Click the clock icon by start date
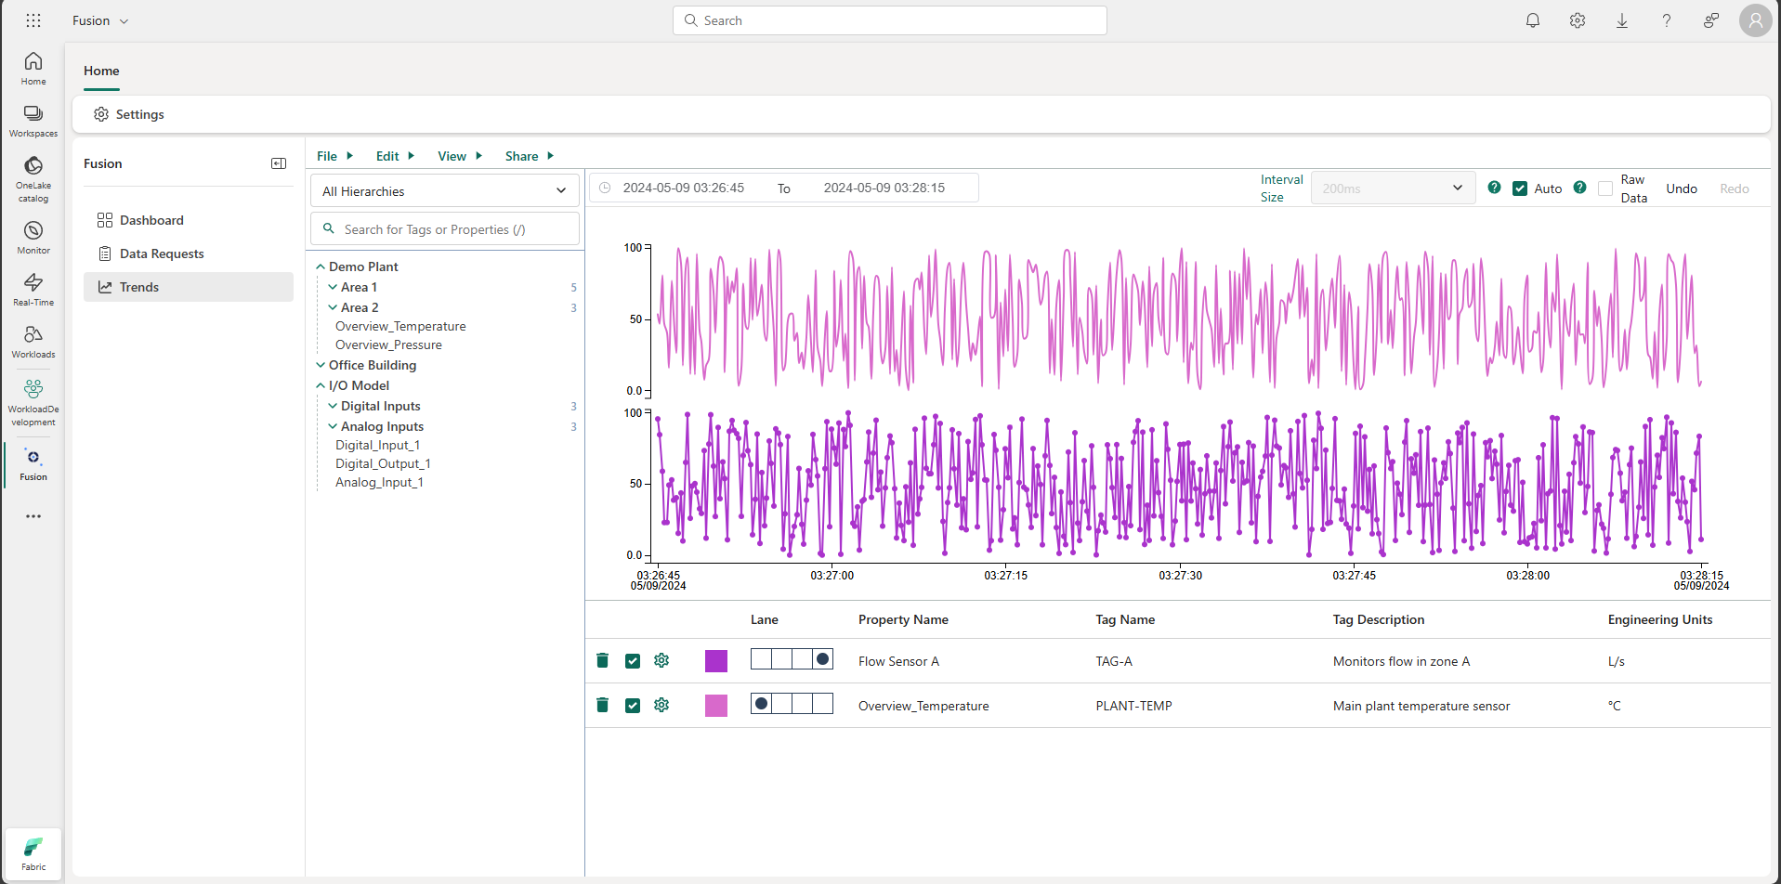The width and height of the screenshot is (1781, 884). click(x=605, y=188)
